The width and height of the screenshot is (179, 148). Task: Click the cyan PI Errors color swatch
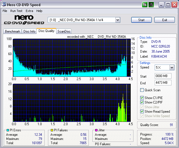click(x=8, y=130)
